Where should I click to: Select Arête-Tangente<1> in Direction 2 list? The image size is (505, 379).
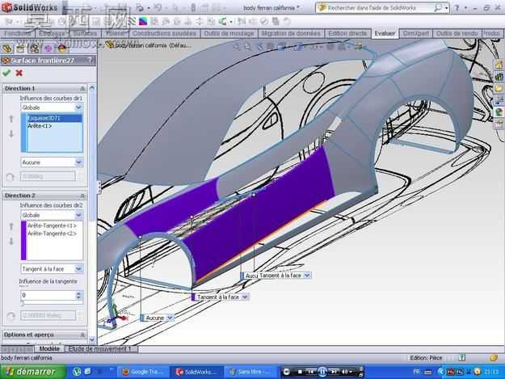pos(54,225)
